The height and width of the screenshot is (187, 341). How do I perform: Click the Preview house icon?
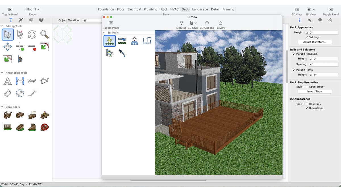(x=220, y=23)
